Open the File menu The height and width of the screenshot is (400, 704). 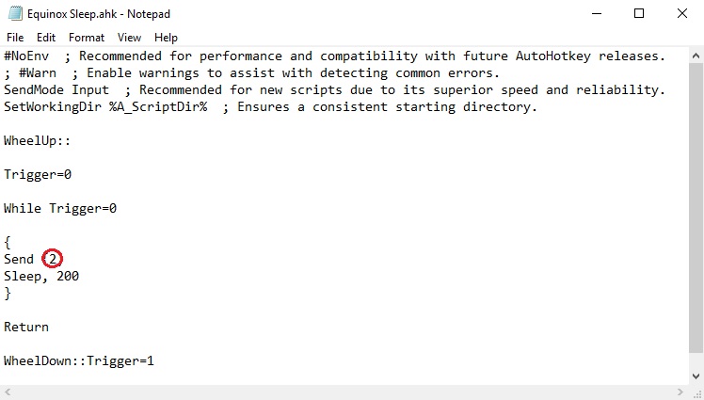coord(14,38)
